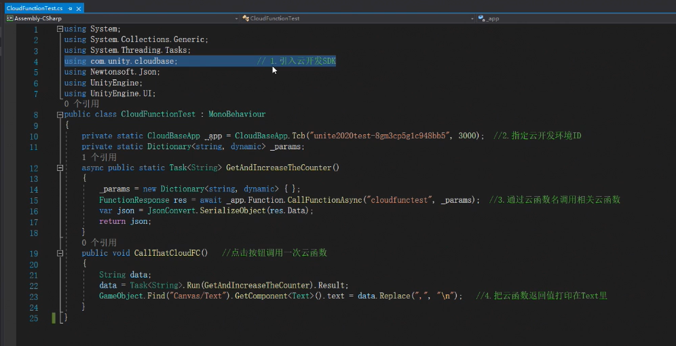Viewport: 676px width, 346px height.
Task: Click 'com.unity.cloudbase' on line 4
Action: (132, 61)
